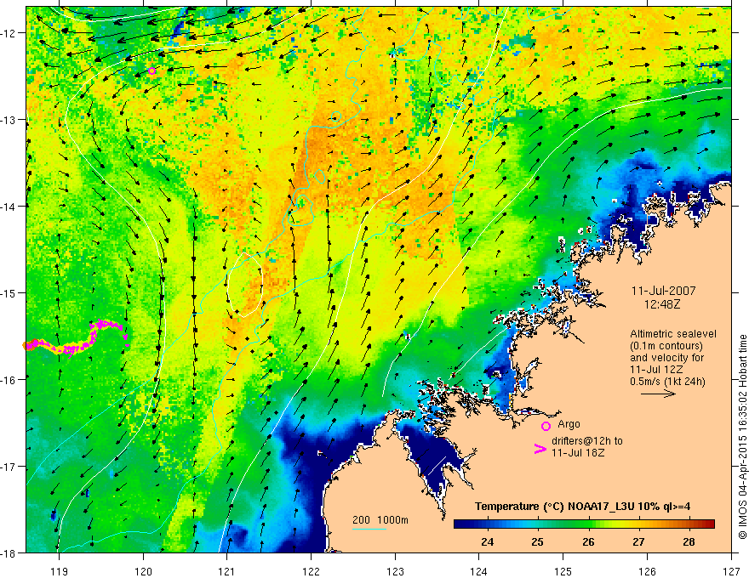Click the longitude axis label '120'
The image size is (749, 578).
tap(143, 571)
